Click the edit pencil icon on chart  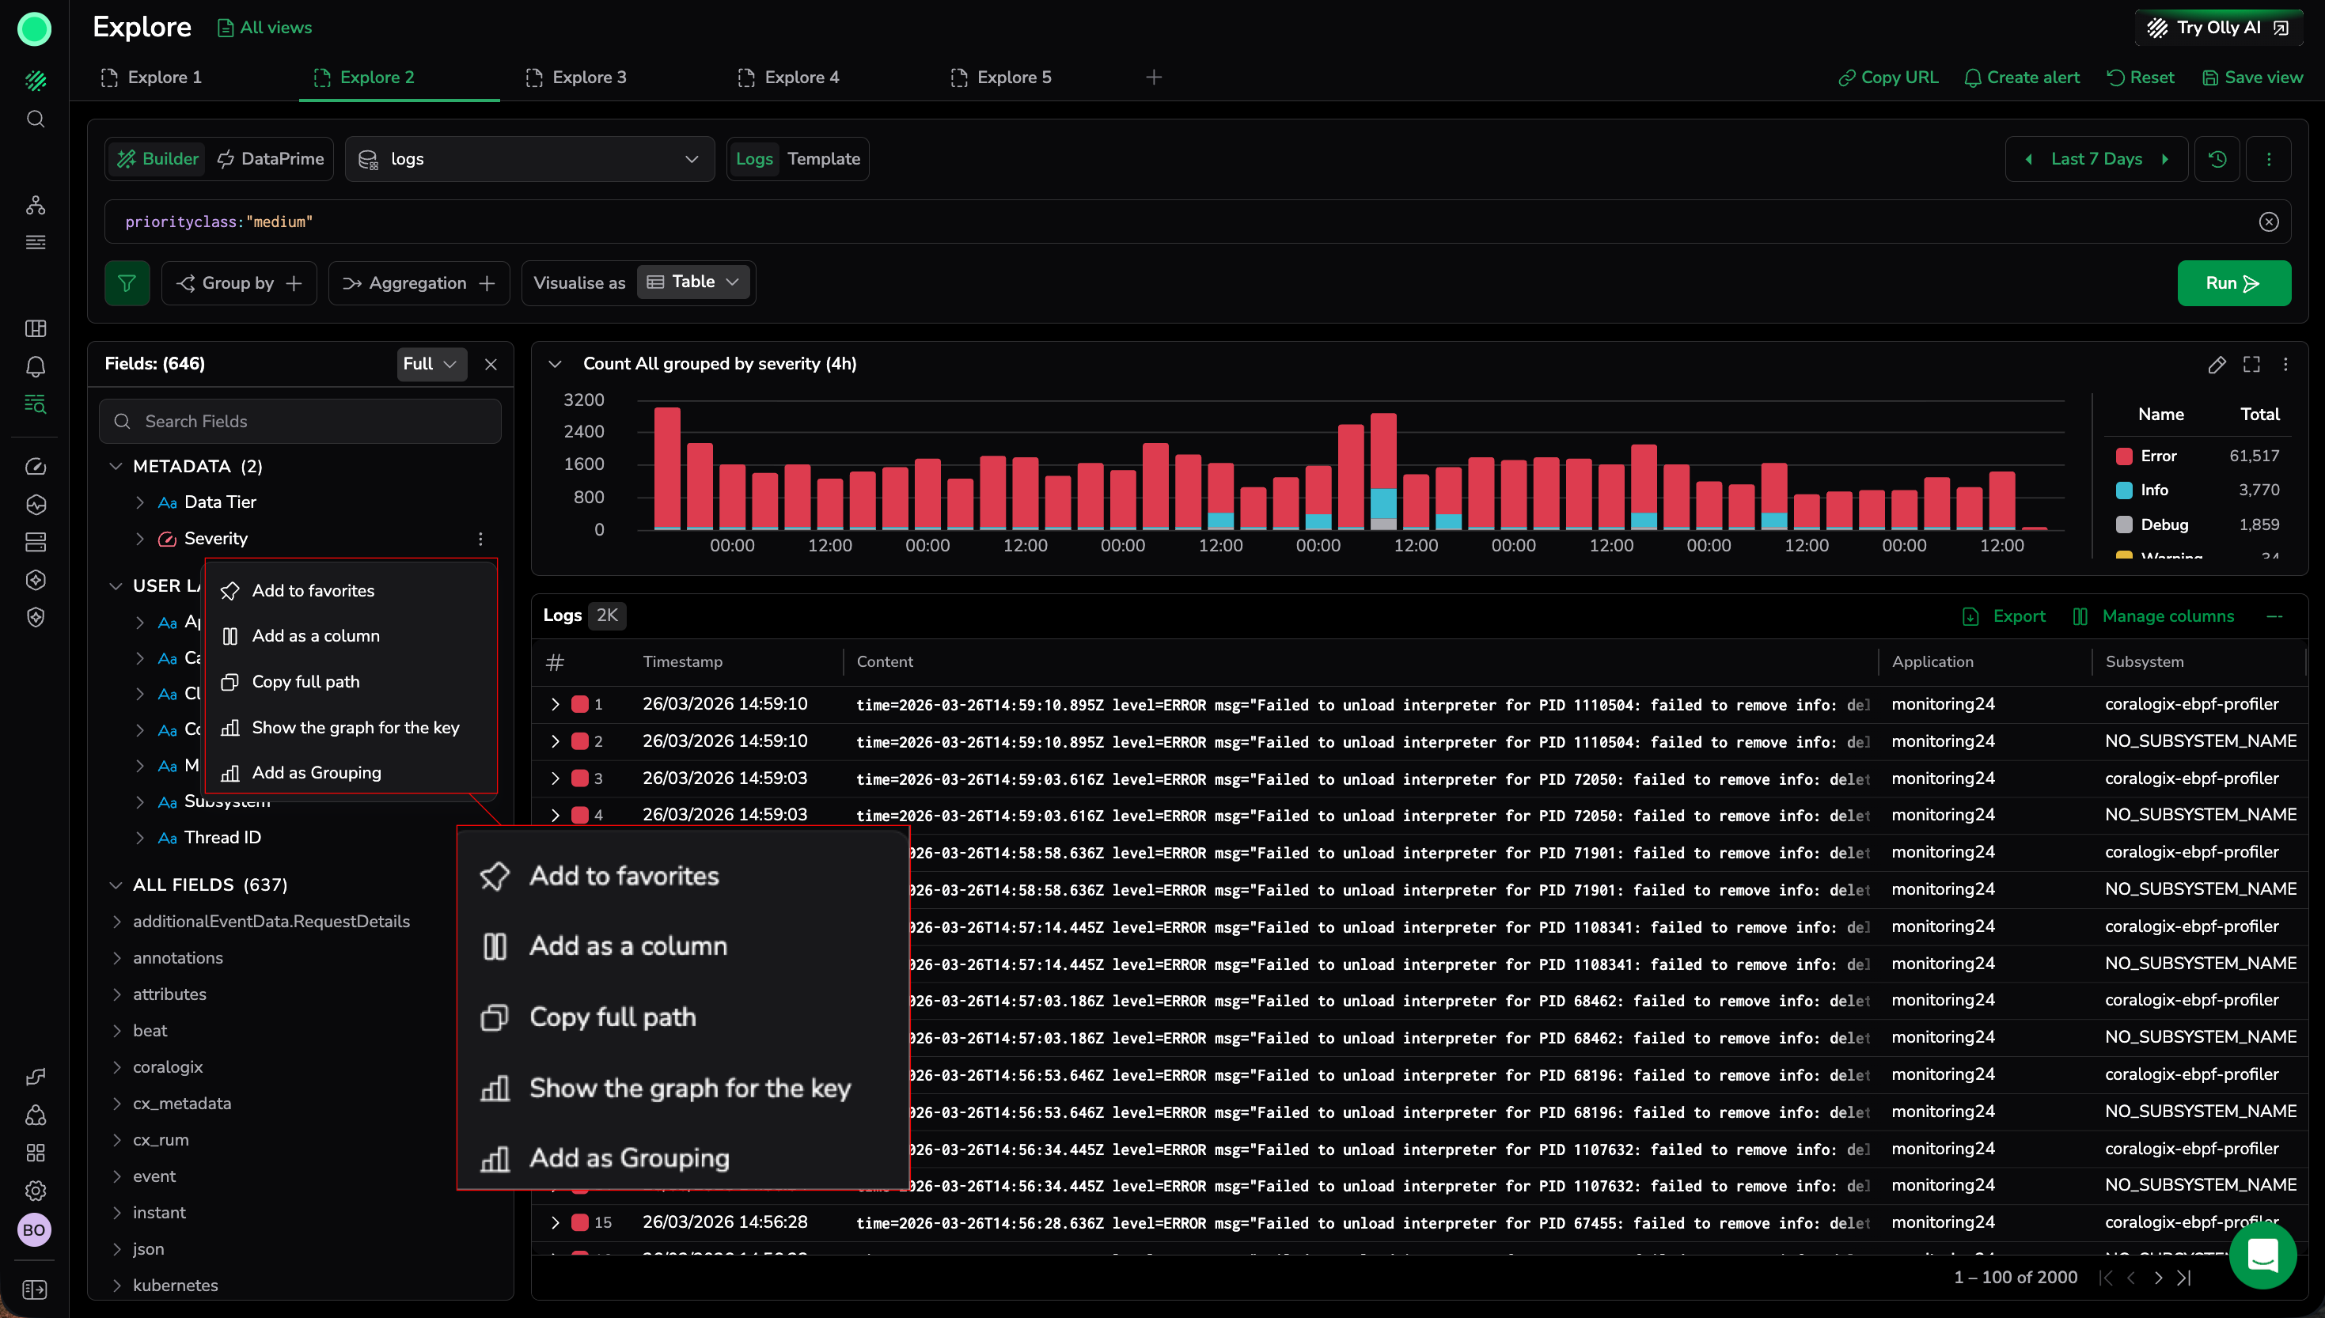coord(2217,365)
